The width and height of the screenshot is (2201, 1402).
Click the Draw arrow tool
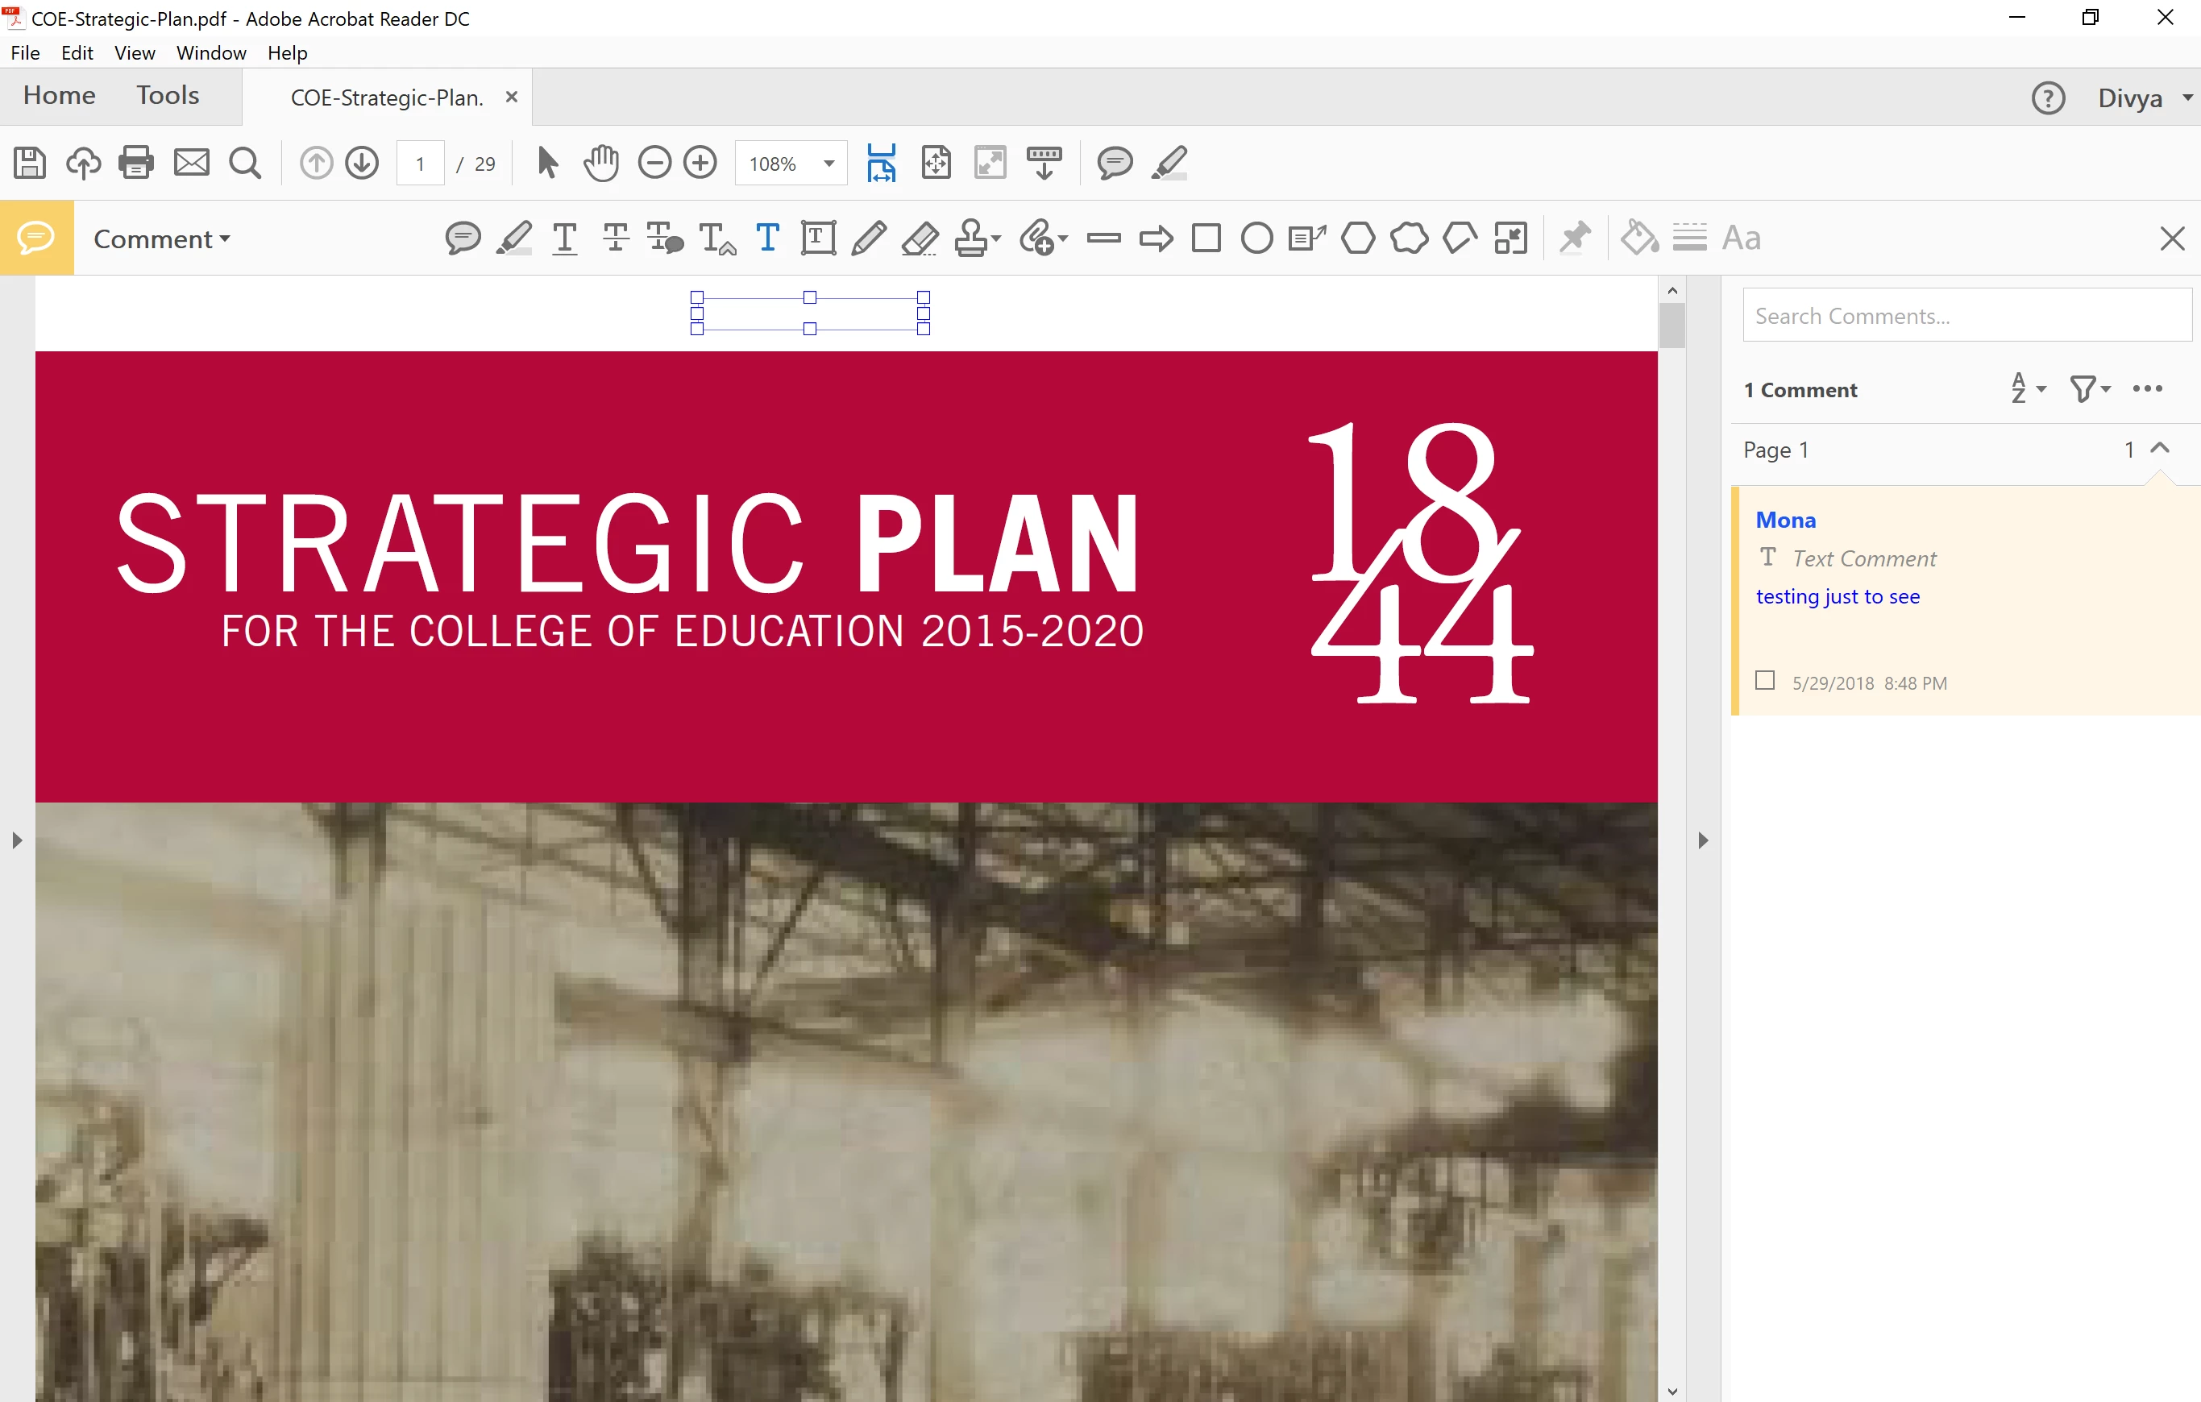click(x=1156, y=239)
